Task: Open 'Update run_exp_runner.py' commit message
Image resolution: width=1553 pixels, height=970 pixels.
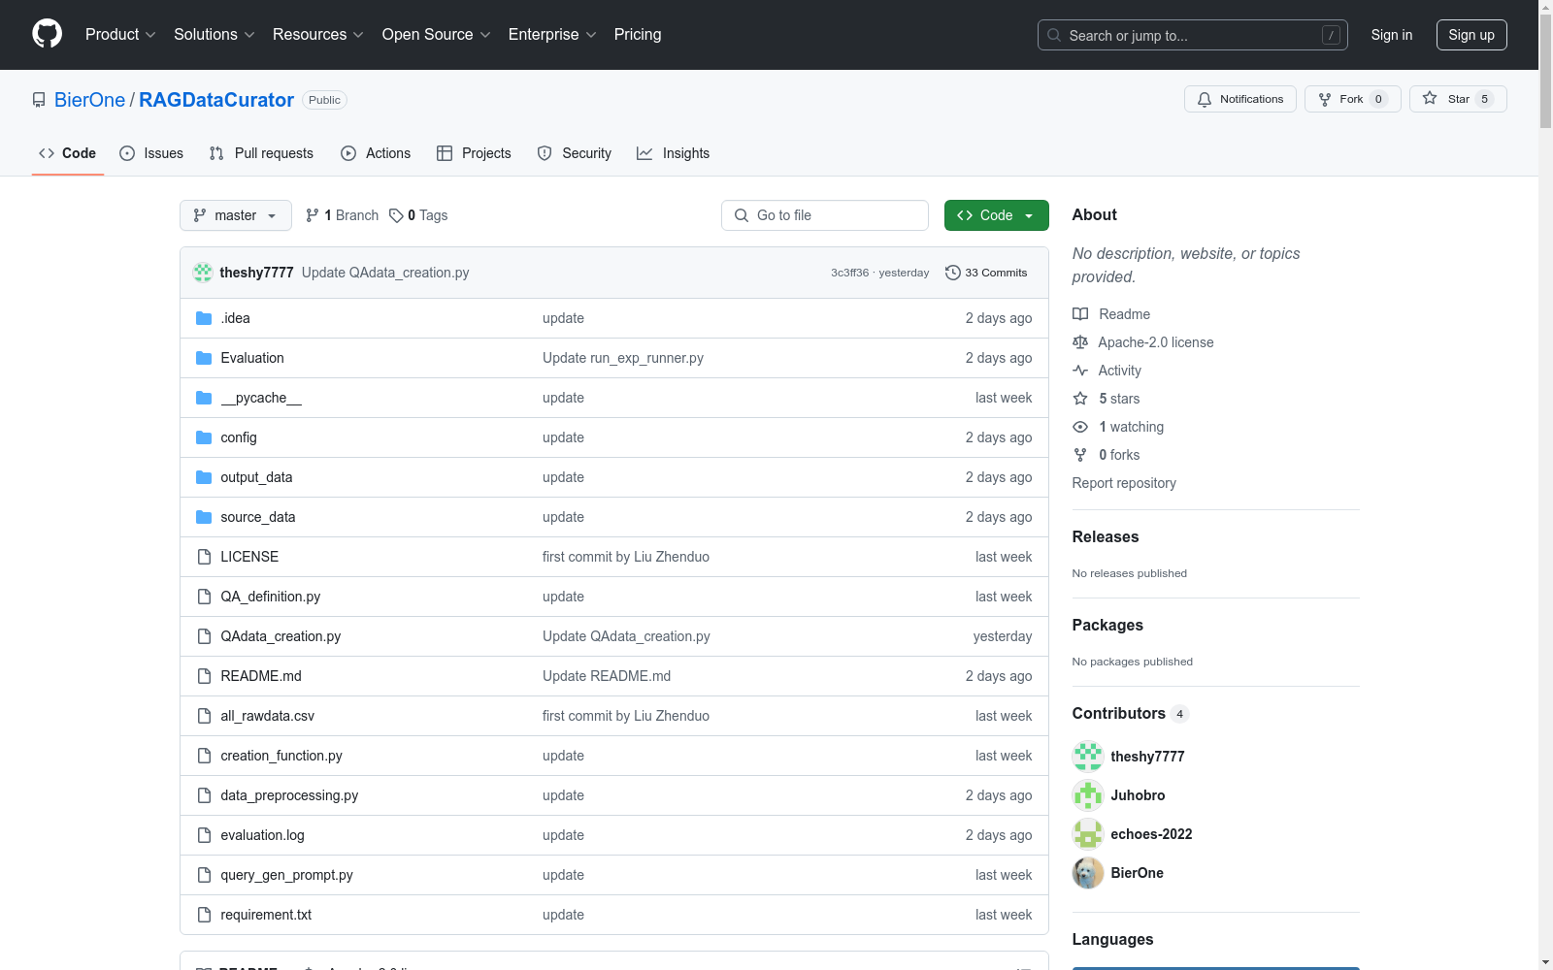Action: point(623,358)
